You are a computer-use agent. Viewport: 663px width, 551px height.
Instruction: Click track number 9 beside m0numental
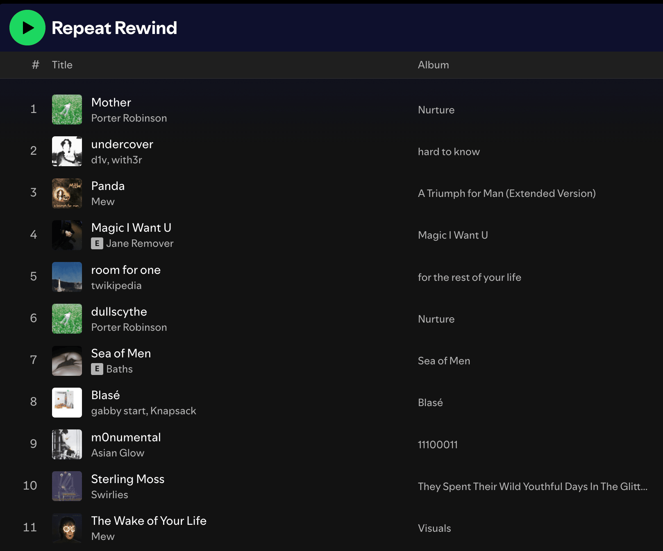34,444
